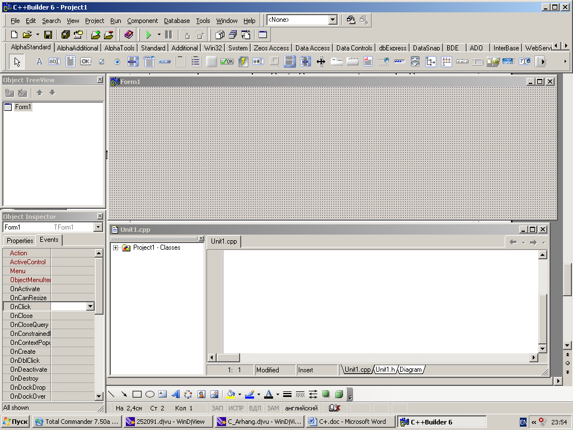573x430 pixels.
Task: Open the Component menu
Action: tap(143, 21)
